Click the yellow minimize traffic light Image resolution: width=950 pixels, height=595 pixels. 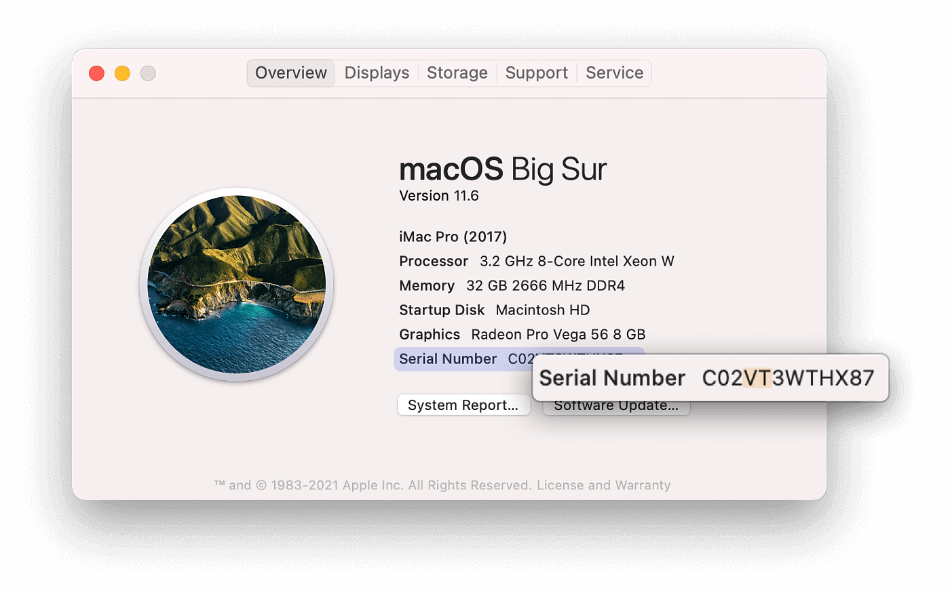pos(122,73)
